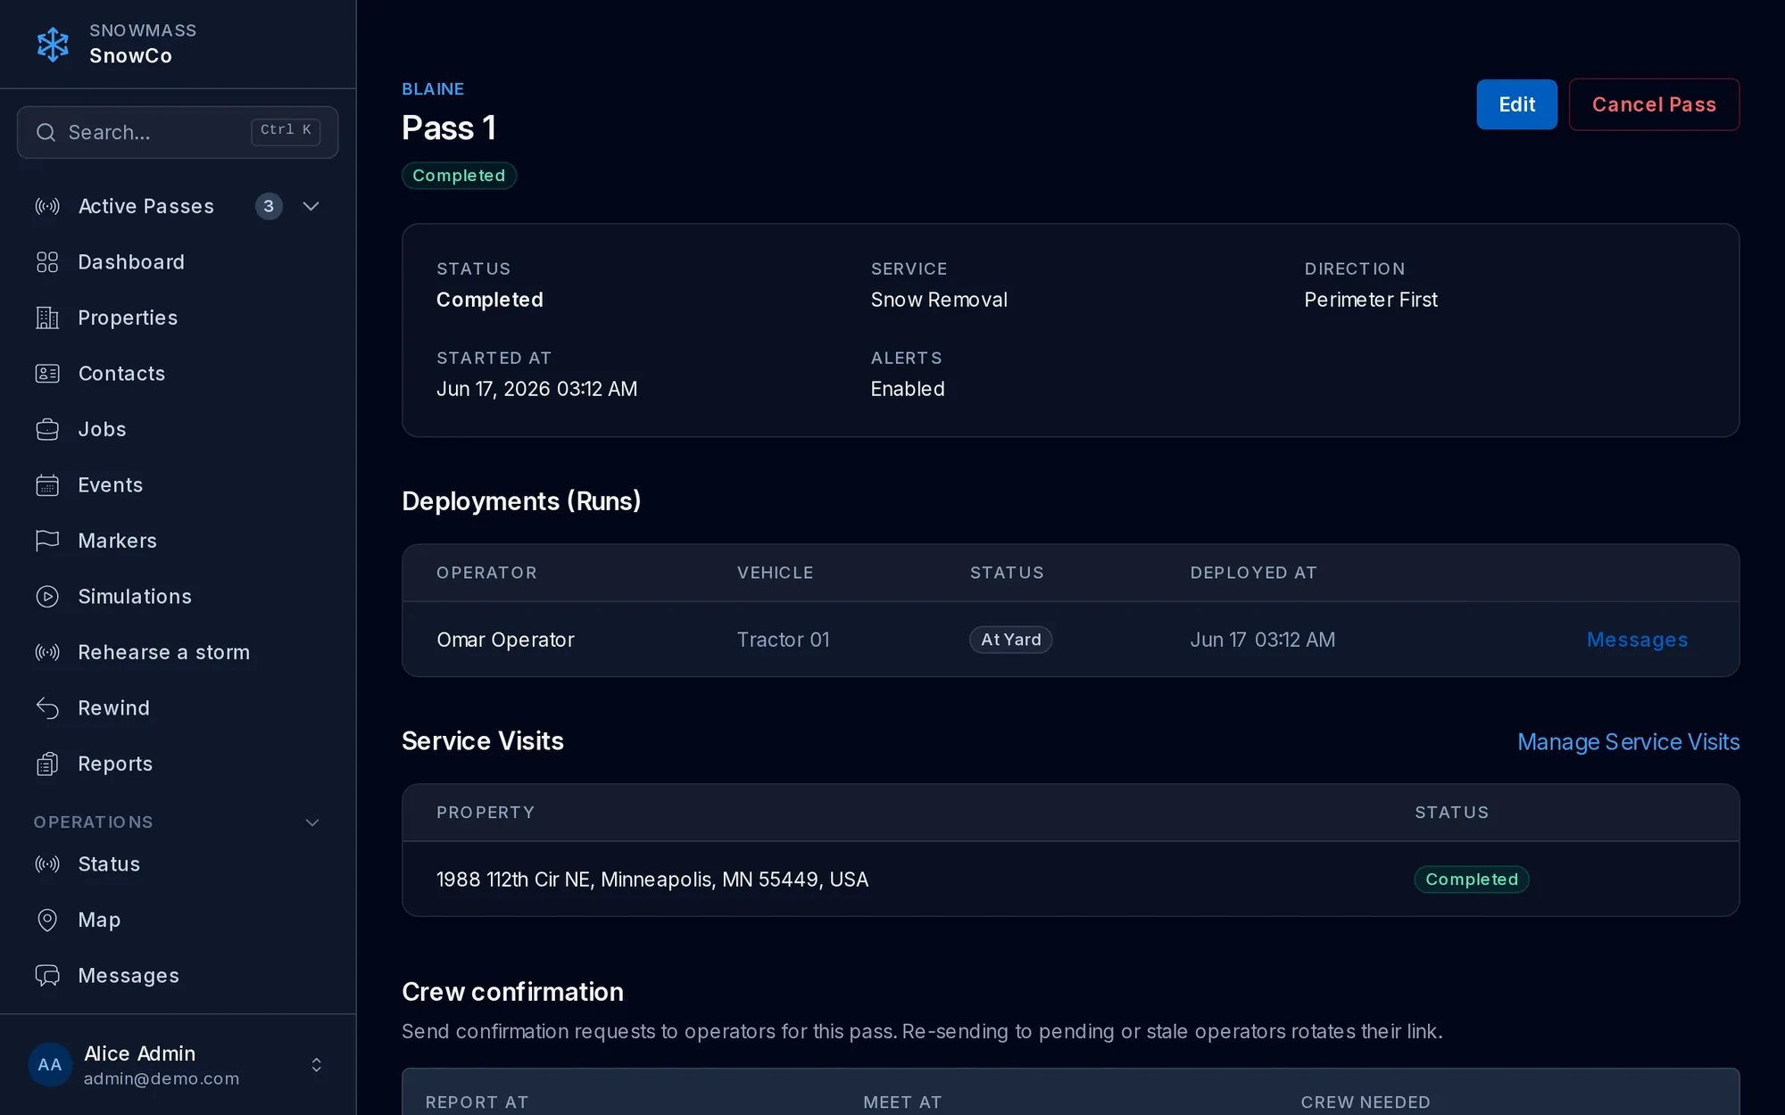
Task: Click the Enabled alerts value
Action: coord(907,389)
